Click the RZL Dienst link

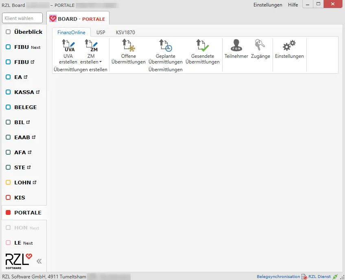coord(319,277)
